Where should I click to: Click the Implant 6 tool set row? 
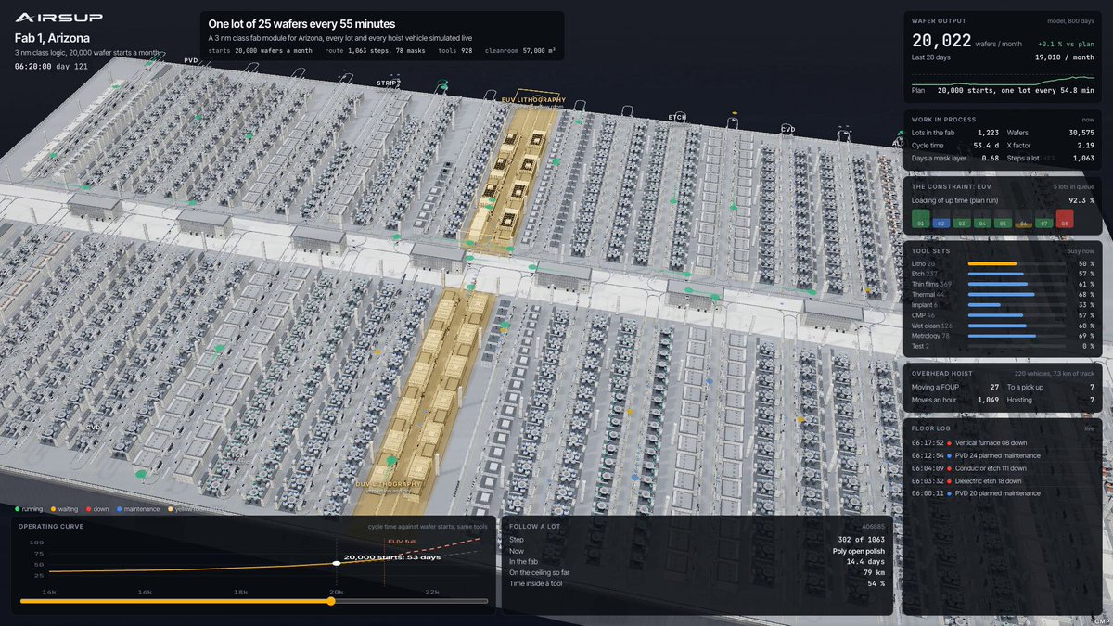(1003, 305)
